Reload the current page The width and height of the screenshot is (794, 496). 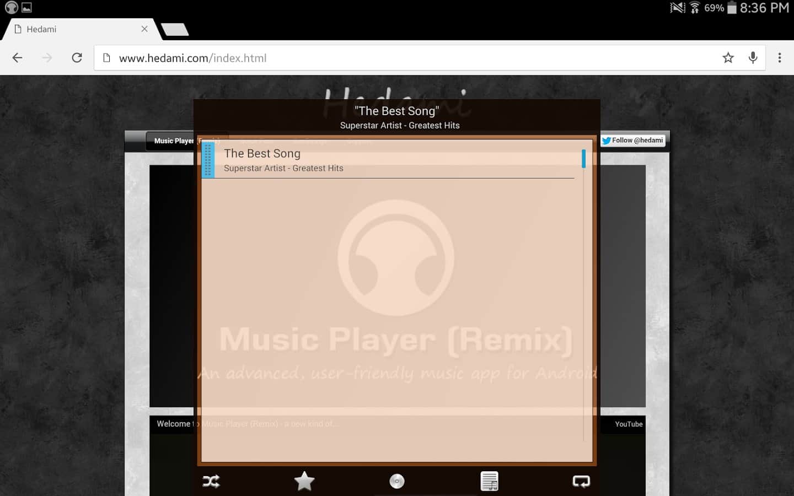pos(77,58)
